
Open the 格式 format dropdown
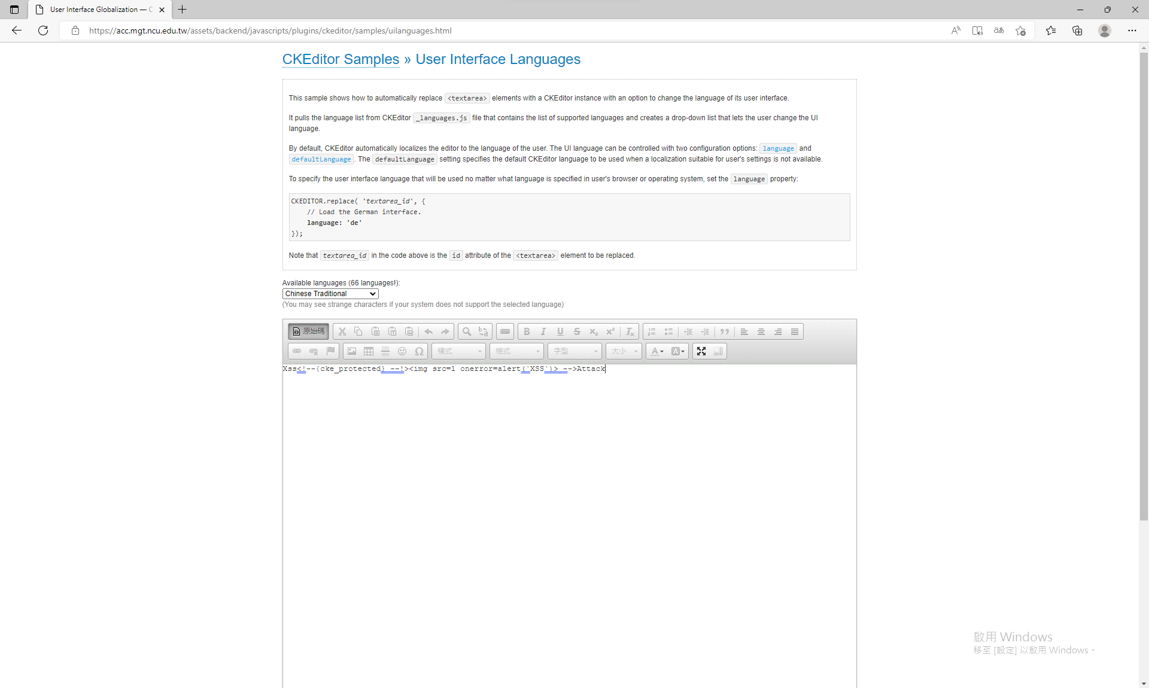pos(517,351)
